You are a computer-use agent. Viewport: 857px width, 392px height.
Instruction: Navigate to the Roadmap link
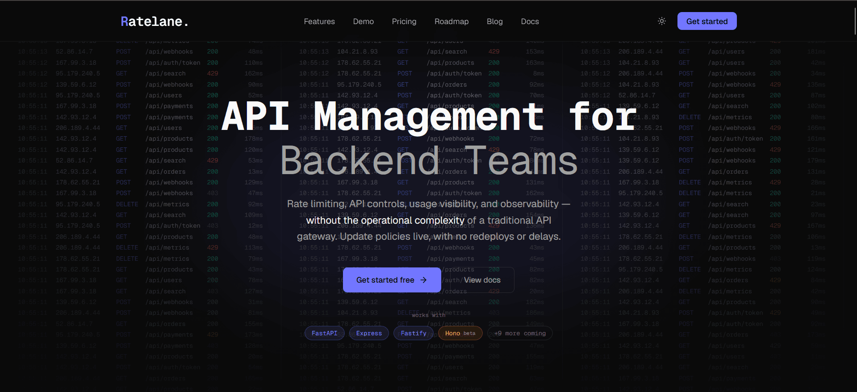[x=451, y=21]
